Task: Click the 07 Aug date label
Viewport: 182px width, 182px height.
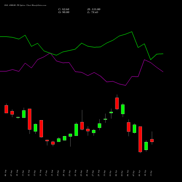Action: pos(11,173)
